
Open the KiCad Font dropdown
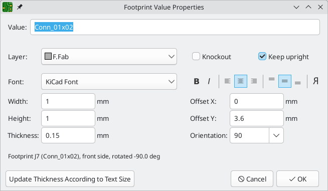click(x=109, y=82)
